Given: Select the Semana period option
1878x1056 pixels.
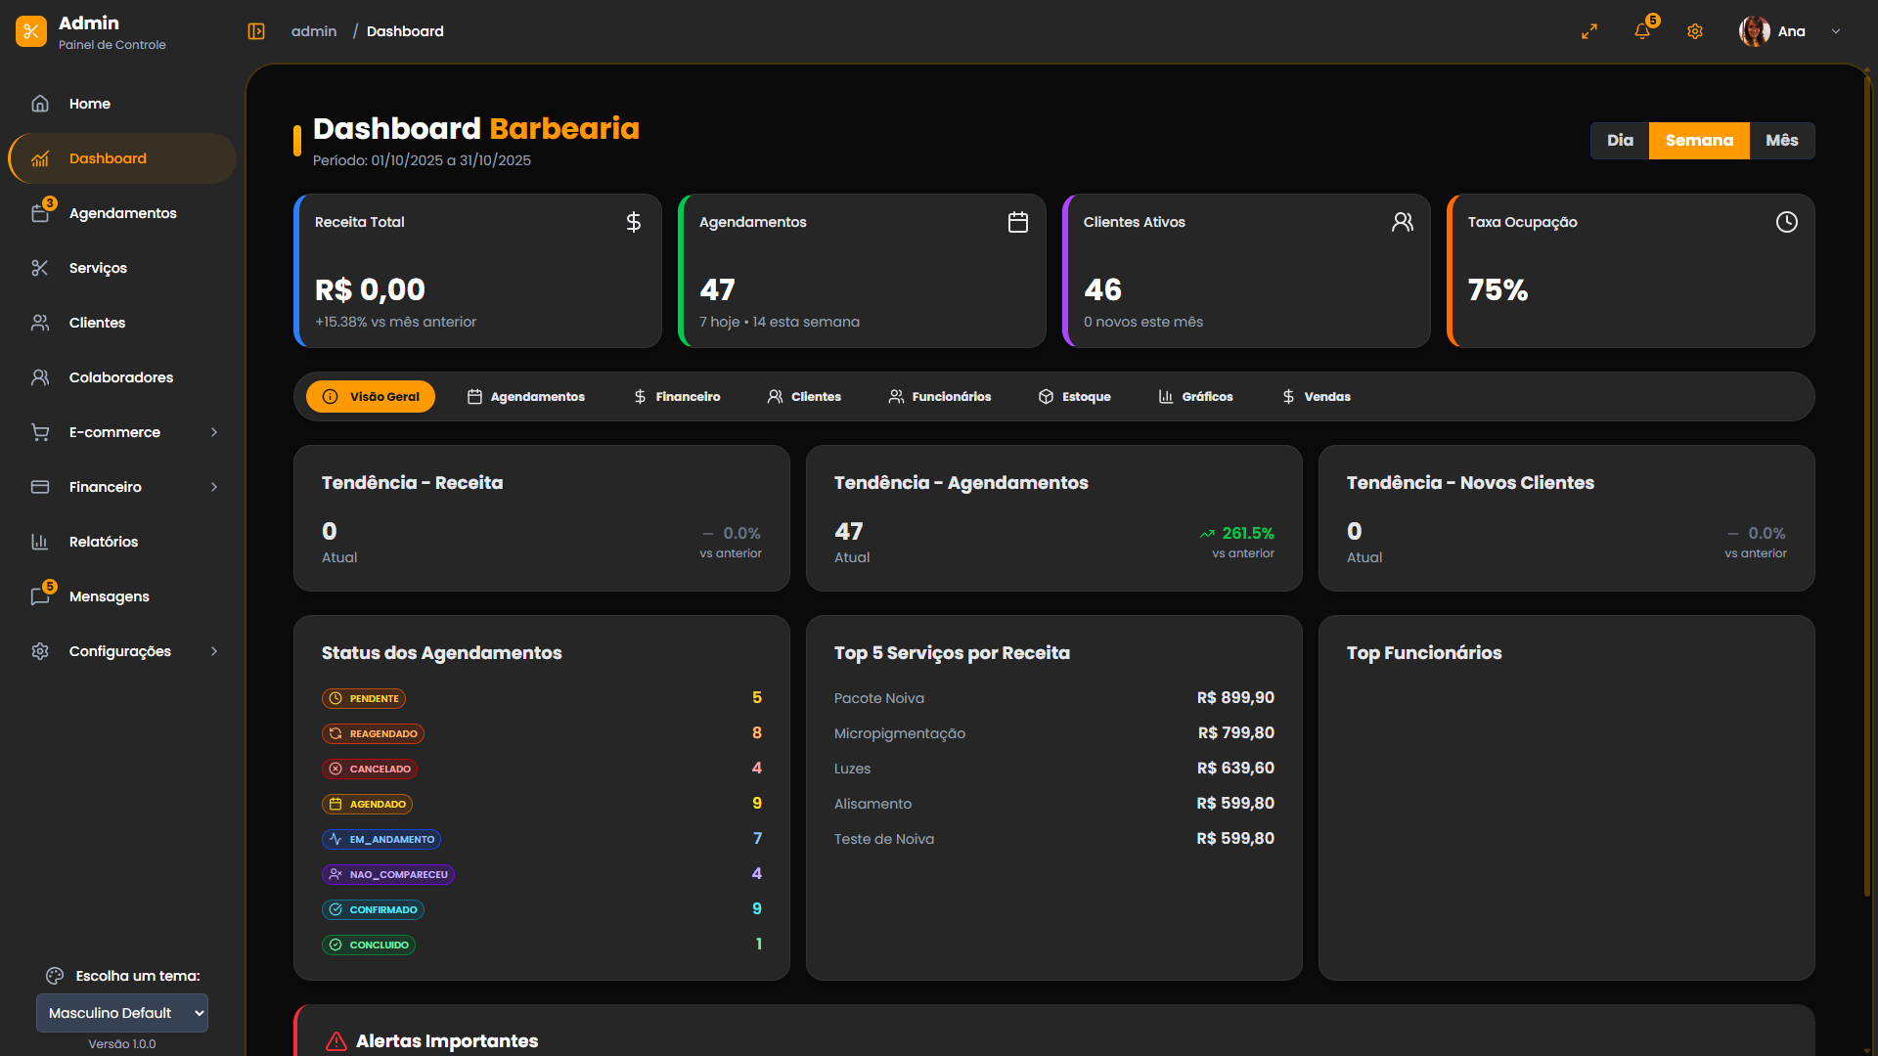Looking at the screenshot, I should coord(1699,141).
